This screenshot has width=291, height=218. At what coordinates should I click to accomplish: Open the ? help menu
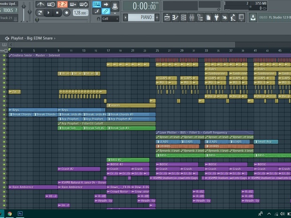(x=16, y=10)
